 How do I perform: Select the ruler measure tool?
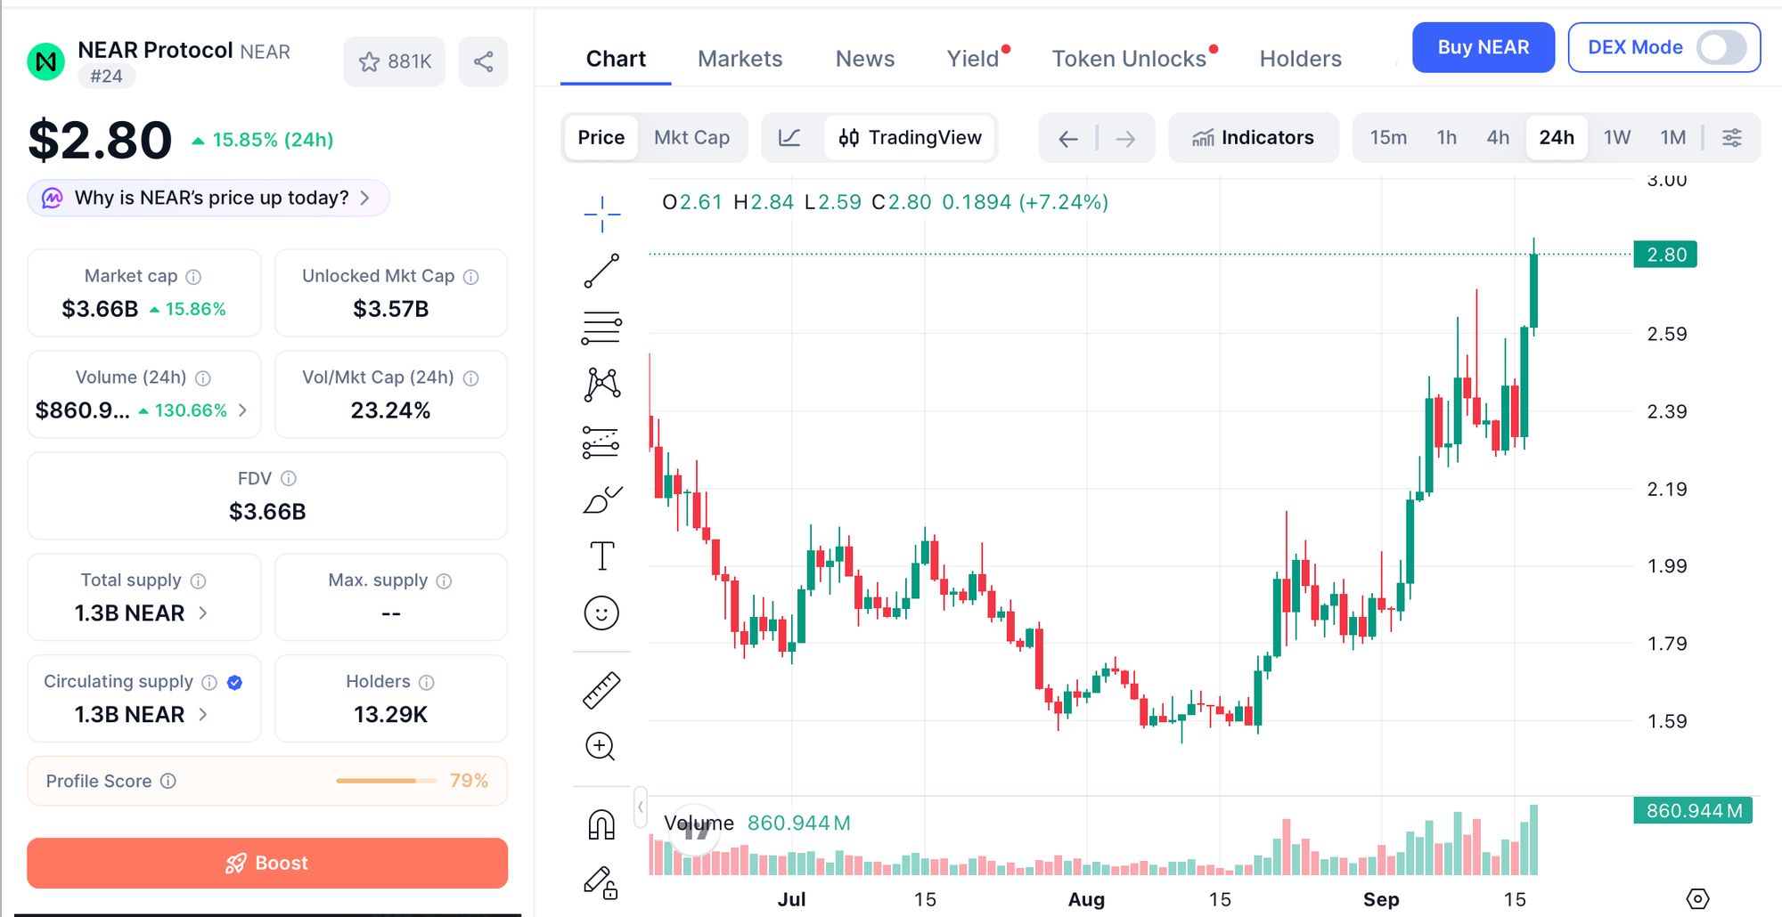(601, 690)
